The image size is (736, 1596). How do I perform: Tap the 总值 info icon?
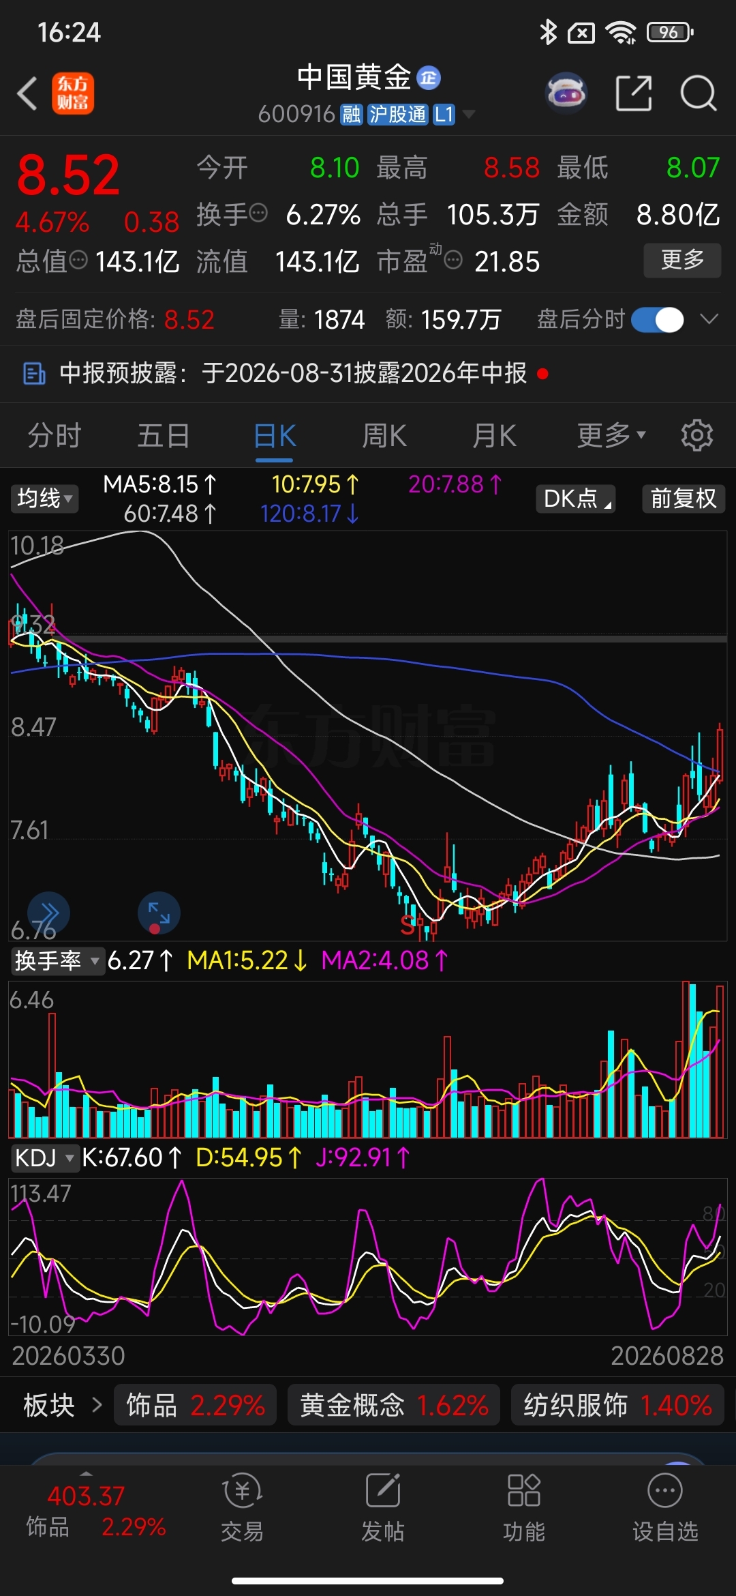(79, 260)
